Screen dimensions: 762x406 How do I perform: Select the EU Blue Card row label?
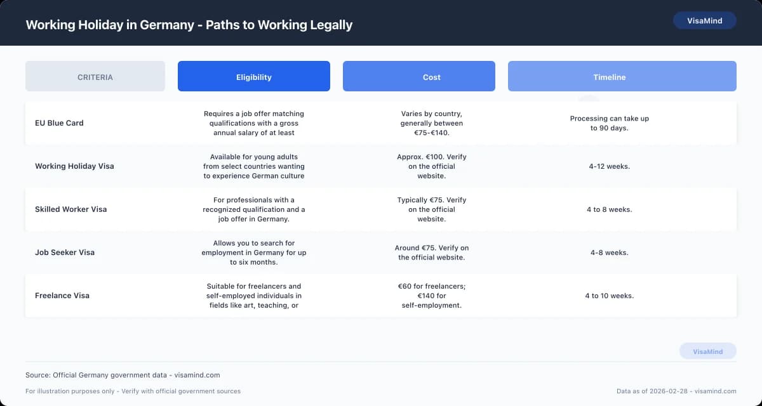[x=59, y=123]
